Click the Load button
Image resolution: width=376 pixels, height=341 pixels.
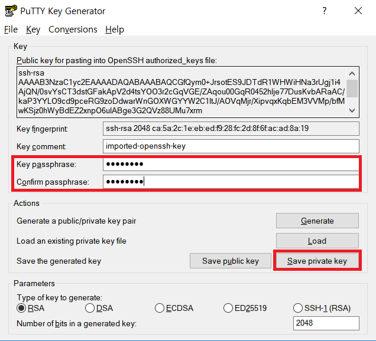(317, 241)
